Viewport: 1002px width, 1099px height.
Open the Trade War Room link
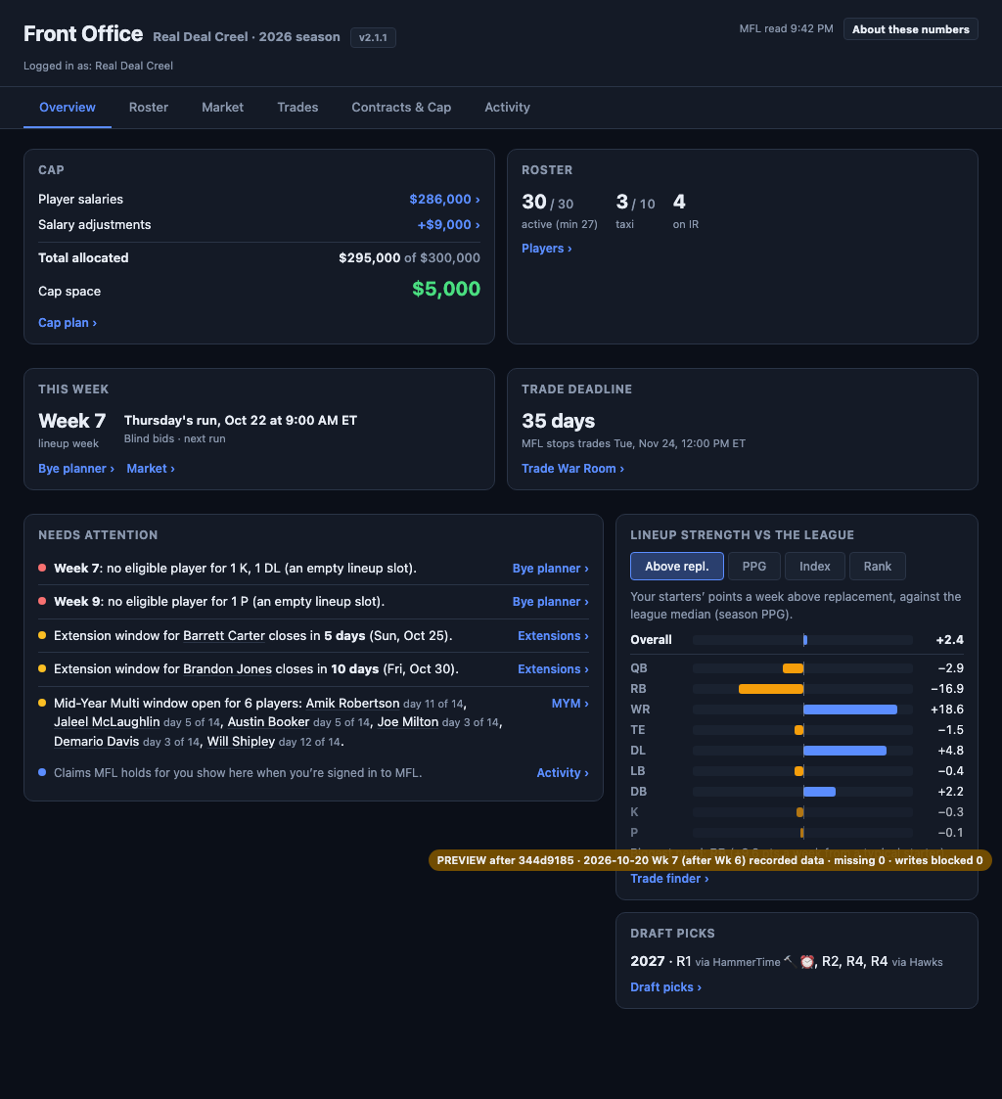click(x=572, y=468)
